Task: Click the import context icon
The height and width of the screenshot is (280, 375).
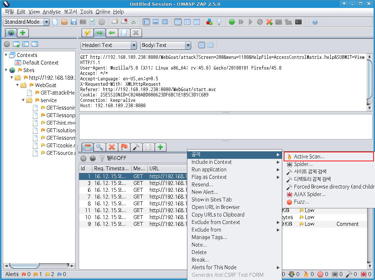Action: click(x=26, y=44)
